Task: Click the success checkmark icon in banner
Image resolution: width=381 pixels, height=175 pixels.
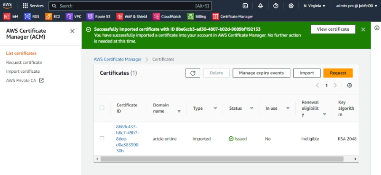Action: [89, 29]
